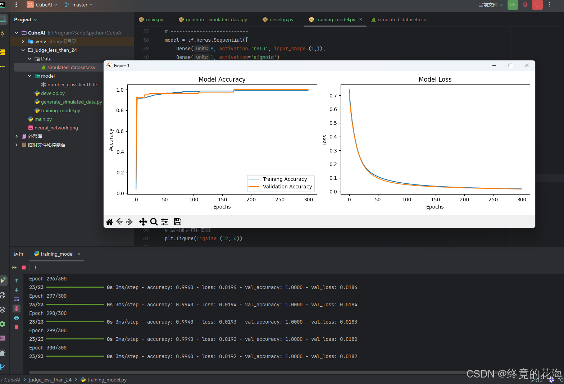Screen dimensions: 564x384
Task: Stop the process in Run panel toolbar
Action: click(24, 268)
